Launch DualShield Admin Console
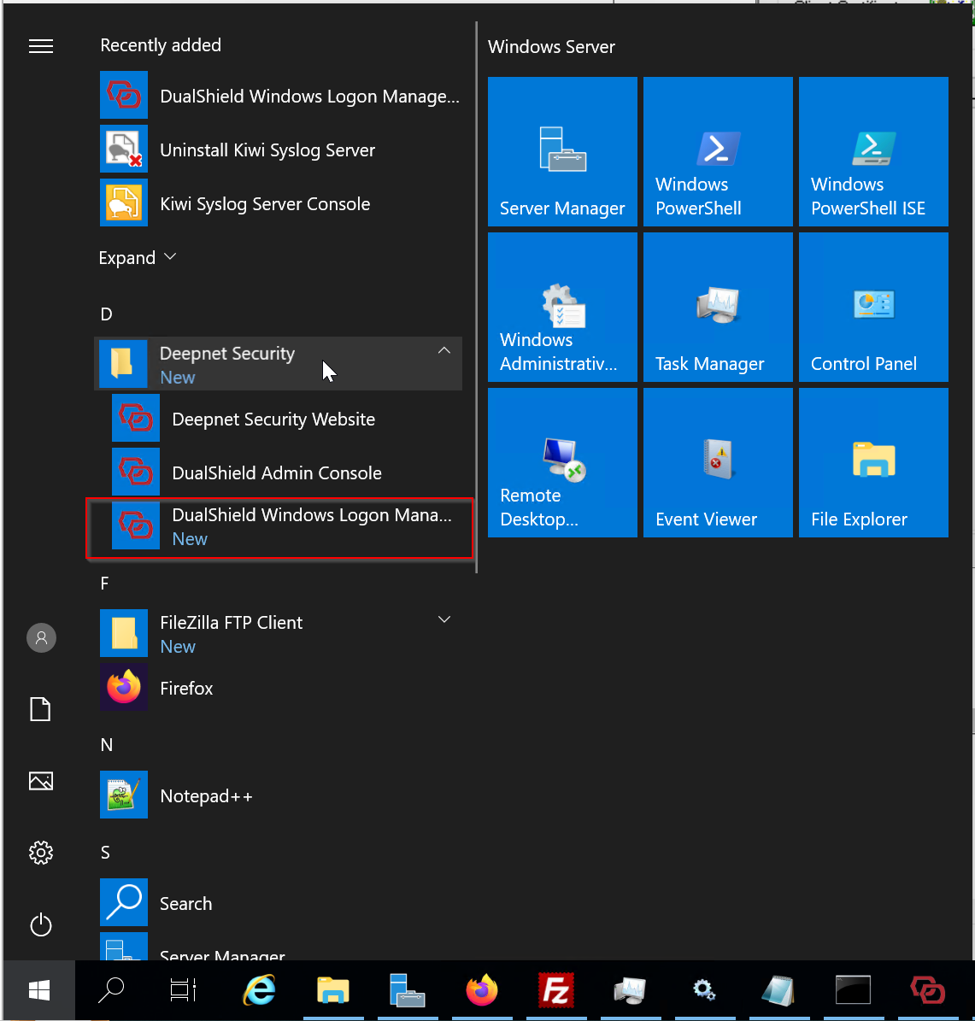 (x=276, y=472)
